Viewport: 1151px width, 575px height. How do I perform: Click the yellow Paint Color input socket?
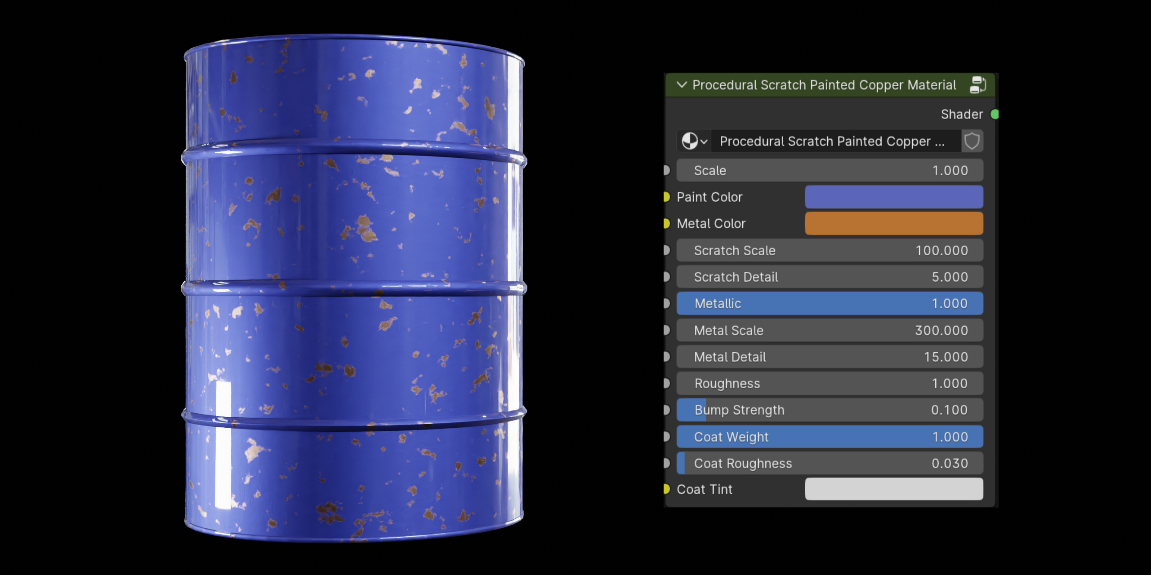(x=666, y=197)
